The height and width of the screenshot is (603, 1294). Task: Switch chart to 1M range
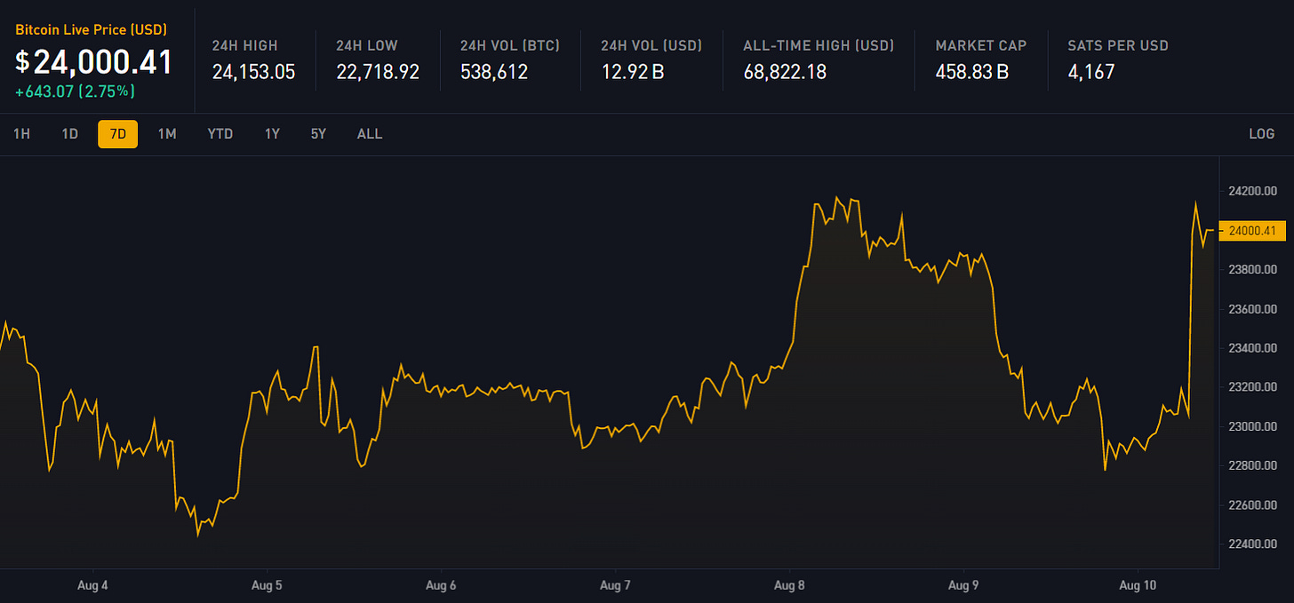(167, 134)
